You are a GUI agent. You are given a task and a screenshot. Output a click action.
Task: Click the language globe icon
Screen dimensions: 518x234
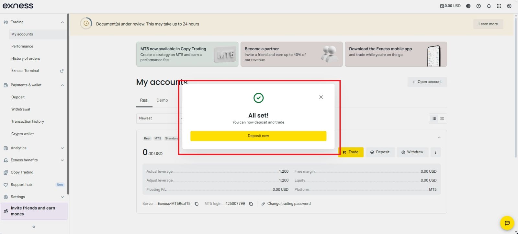(x=468, y=6)
